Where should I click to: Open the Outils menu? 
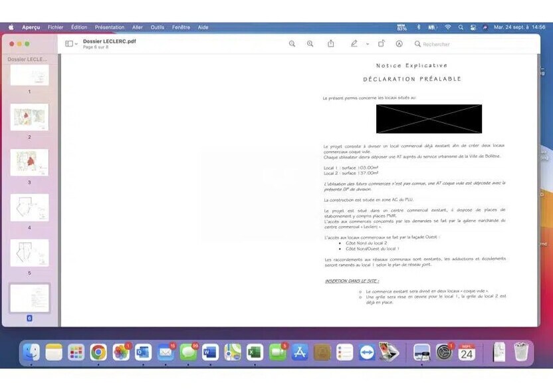[x=157, y=27]
